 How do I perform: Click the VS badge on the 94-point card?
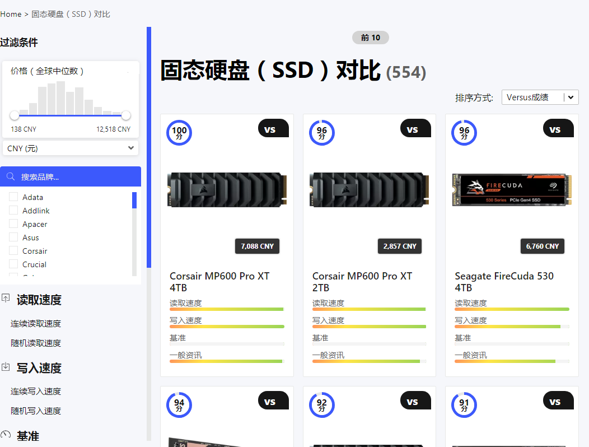273,401
